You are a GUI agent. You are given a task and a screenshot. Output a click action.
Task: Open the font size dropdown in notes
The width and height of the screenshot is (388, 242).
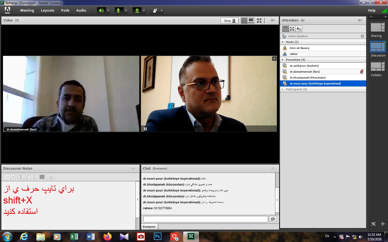(13, 177)
